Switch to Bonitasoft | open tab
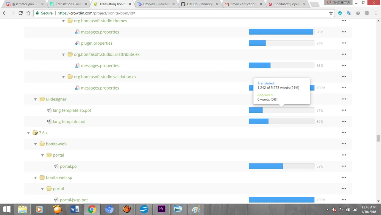The width and height of the screenshot is (381, 215). coord(288,4)
